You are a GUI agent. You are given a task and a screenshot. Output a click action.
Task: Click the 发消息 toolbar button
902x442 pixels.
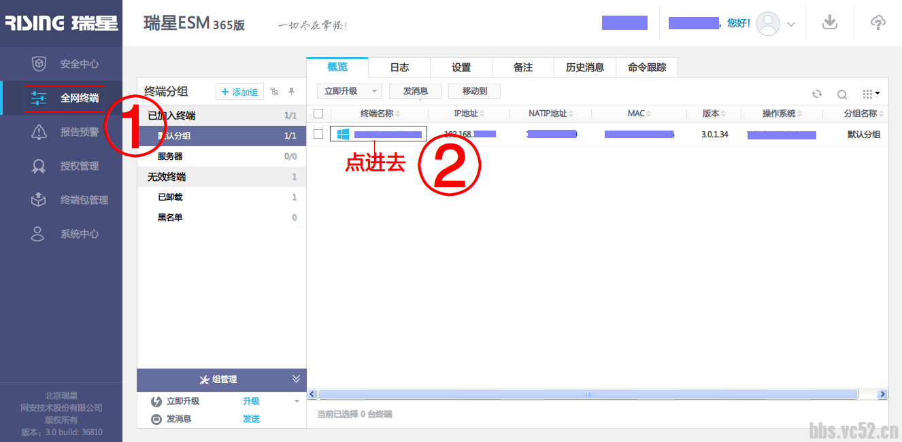click(416, 91)
